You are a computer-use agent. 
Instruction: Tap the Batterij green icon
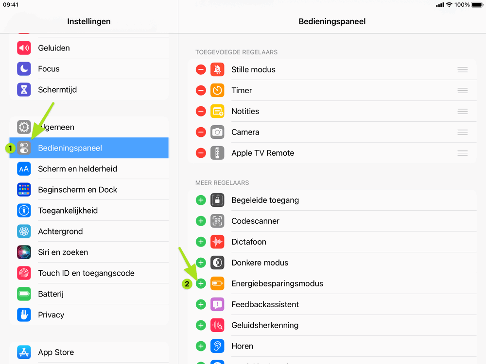(x=24, y=294)
